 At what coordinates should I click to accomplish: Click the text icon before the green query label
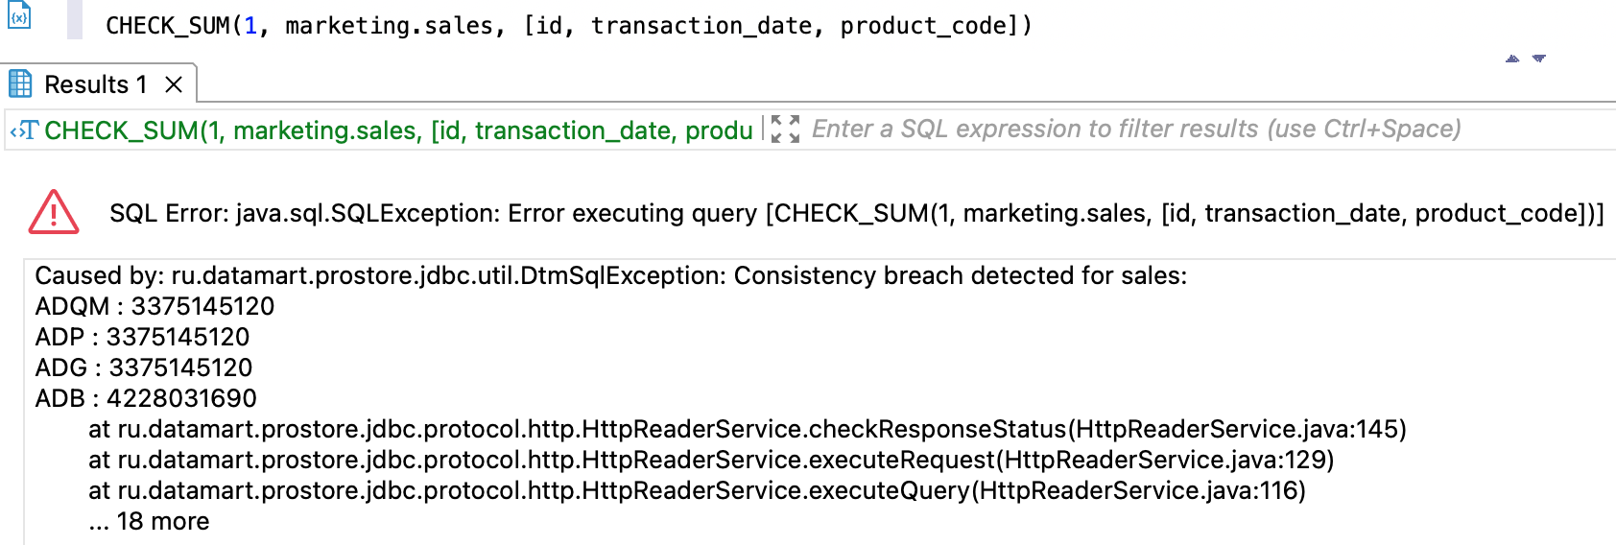[24, 130]
